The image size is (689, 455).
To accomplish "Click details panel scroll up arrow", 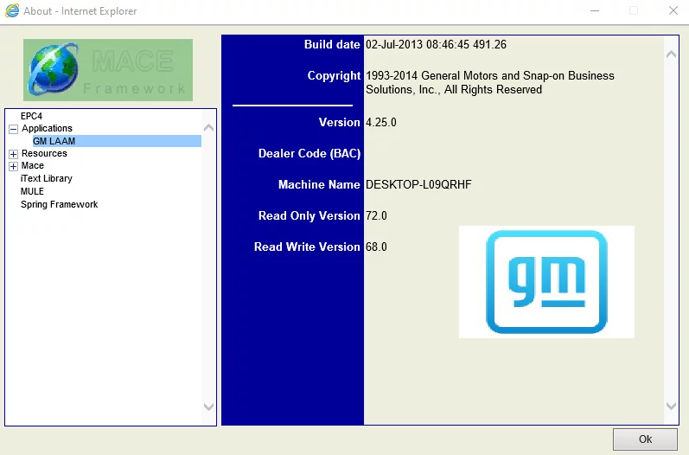I will [671, 54].
